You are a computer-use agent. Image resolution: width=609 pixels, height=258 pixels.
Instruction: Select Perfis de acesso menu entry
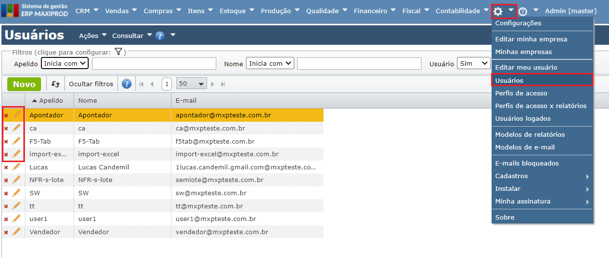coord(542,93)
